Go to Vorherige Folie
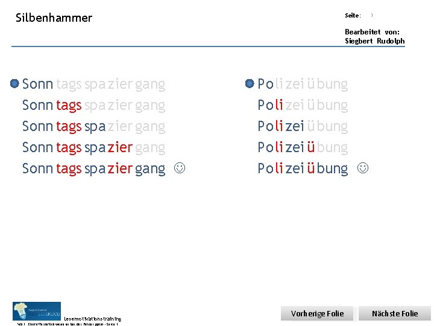434x326 pixels. click(317, 313)
